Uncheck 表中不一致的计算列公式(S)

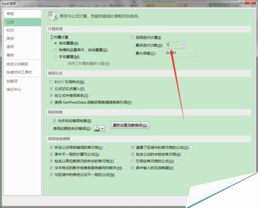pos(51,154)
